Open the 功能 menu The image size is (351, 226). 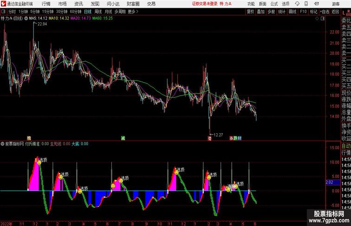pyautogui.click(x=251, y=4)
